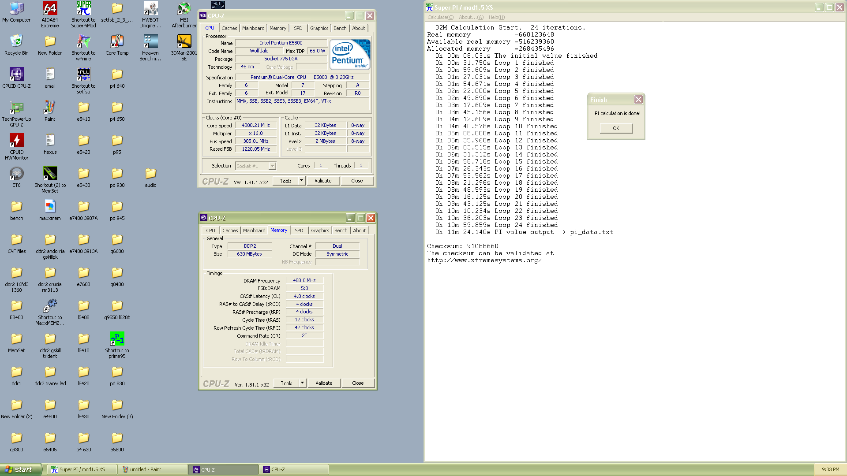Click the DRAM Frequency 488.0 MHz field
Image resolution: width=847 pixels, height=476 pixels.
(304, 280)
